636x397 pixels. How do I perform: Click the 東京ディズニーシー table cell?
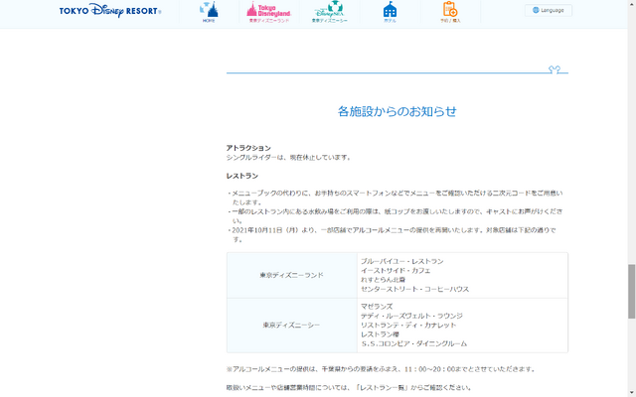point(291,326)
